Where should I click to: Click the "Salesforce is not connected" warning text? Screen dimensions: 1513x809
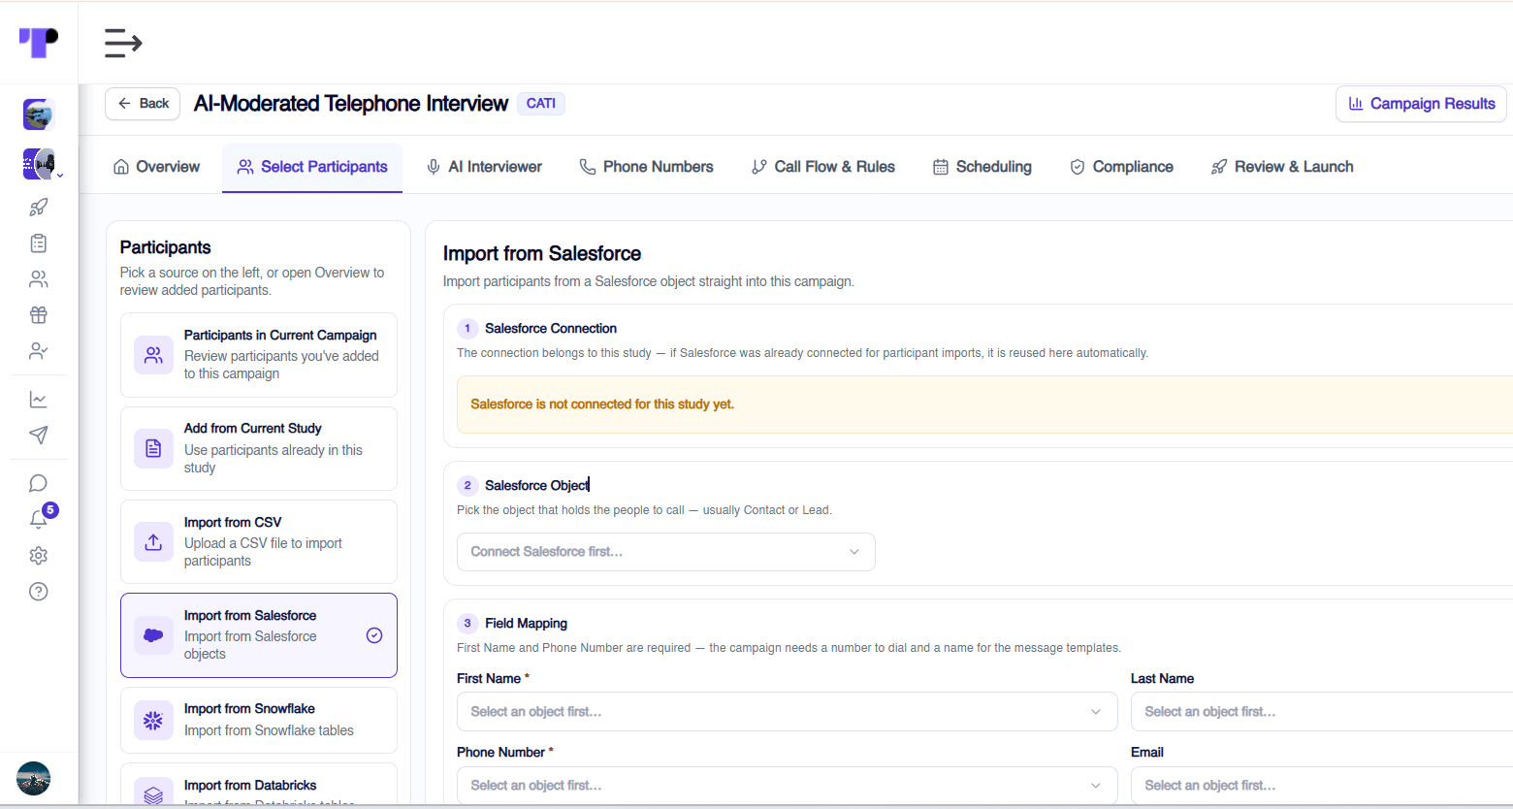pyautogui.click(x=602, y=404)
